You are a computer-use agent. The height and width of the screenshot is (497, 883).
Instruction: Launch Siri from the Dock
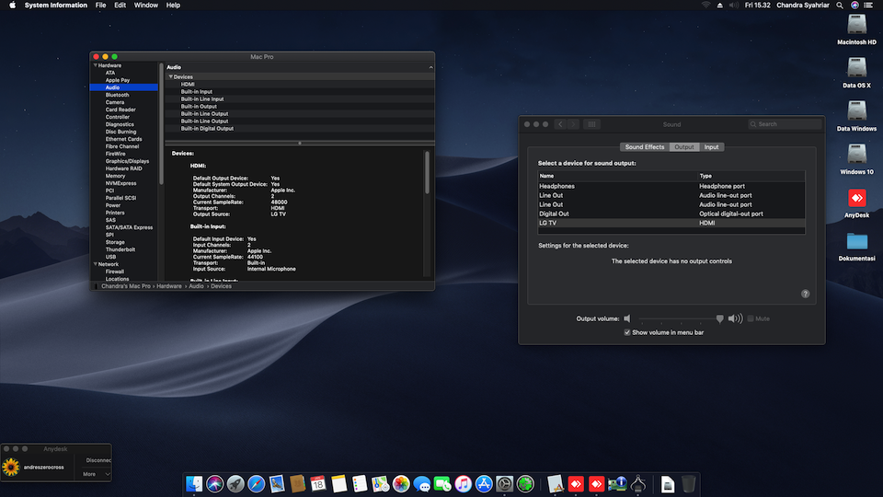[x=215, y=483]
